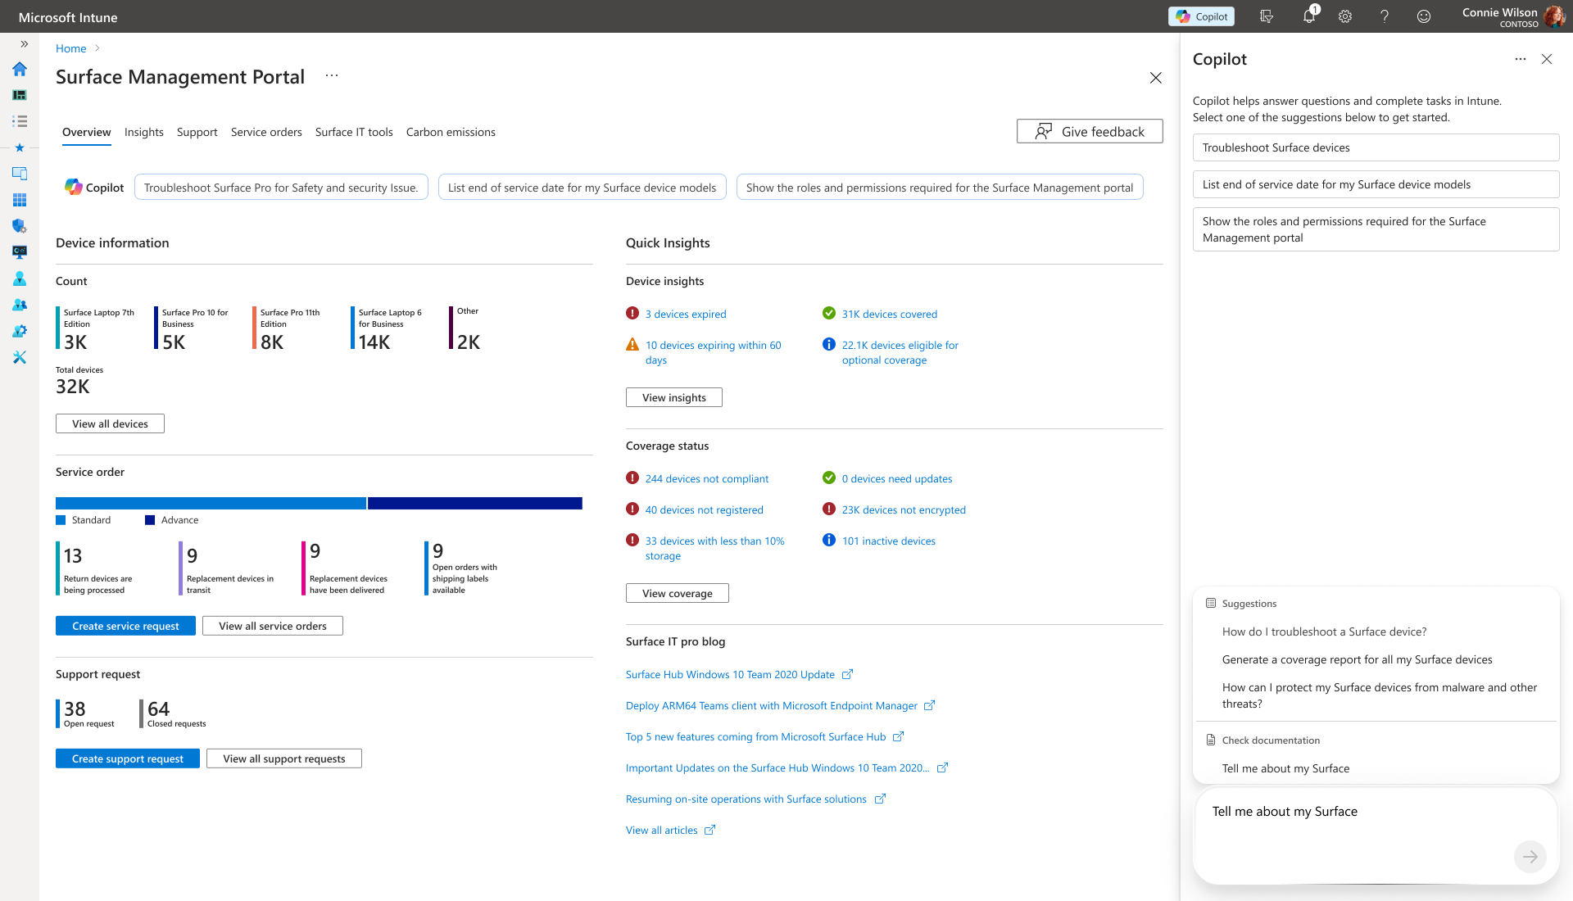Select Troubleshoot Surface devices suggestion

[x=1376, y=147]
